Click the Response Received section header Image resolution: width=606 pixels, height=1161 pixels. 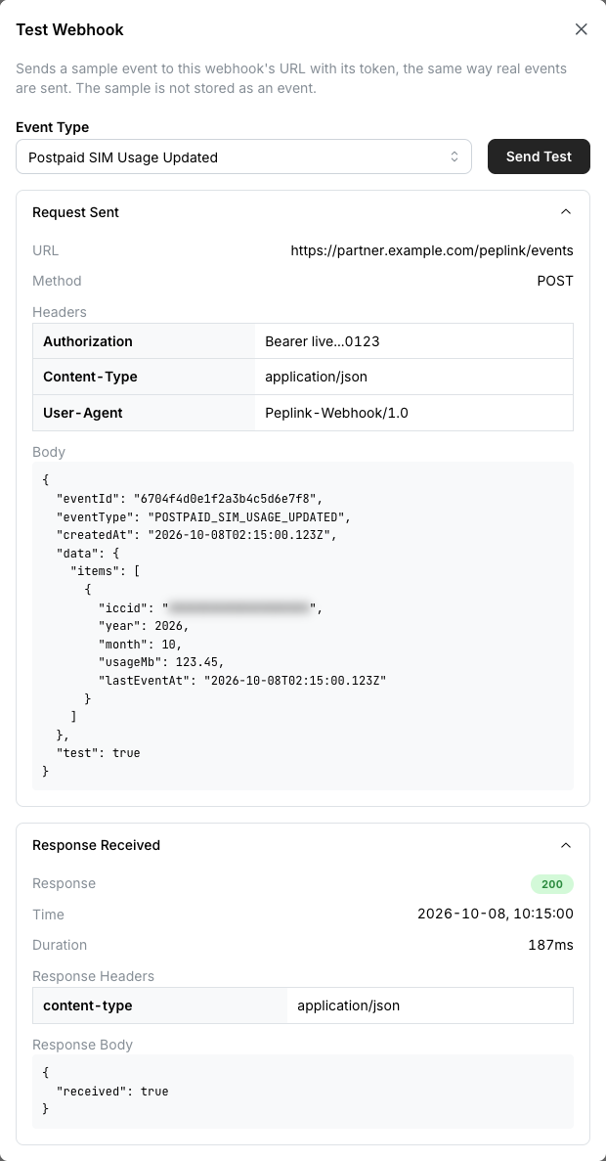click(x=303, y=846)
